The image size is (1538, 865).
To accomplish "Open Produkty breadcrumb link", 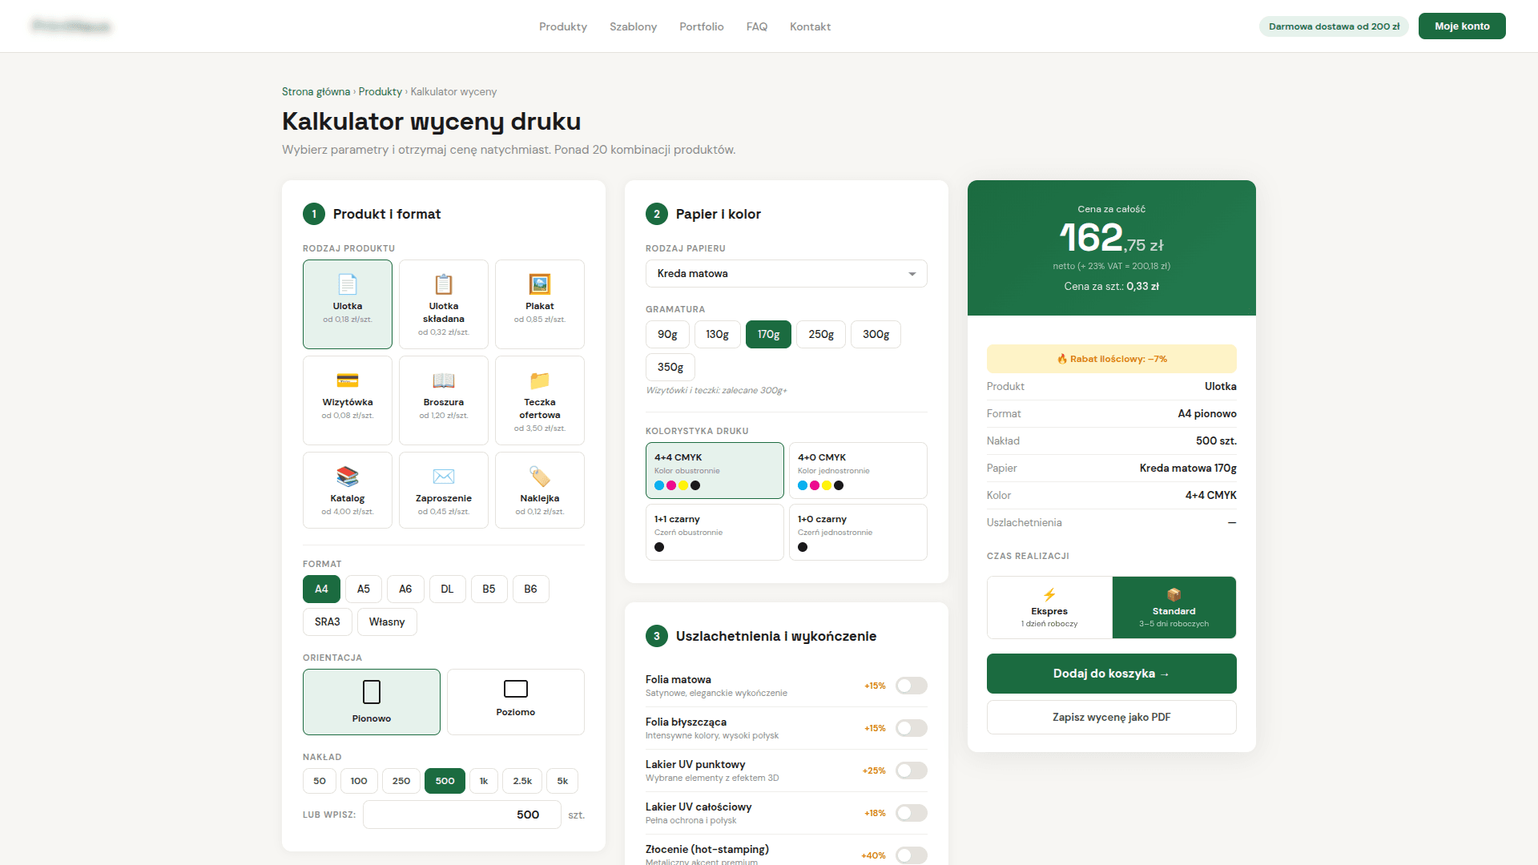I will 380,92.
